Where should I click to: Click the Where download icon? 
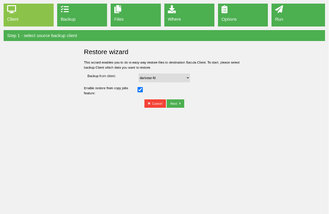172,9
